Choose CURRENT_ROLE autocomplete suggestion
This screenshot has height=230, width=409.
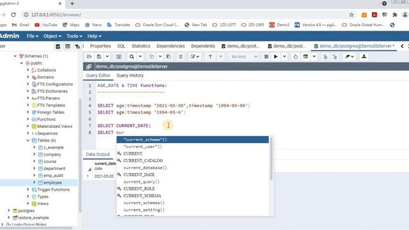(192, 189)
